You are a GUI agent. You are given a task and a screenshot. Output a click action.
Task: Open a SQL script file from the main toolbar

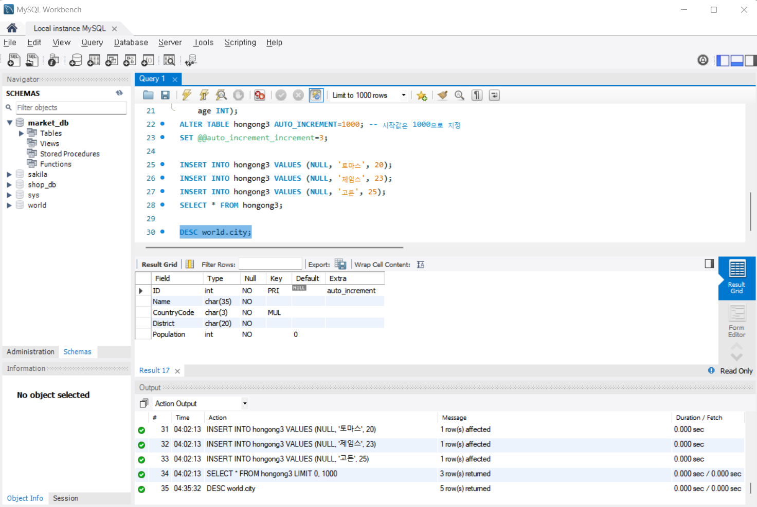pyautogui.click(x=32, y=60)
